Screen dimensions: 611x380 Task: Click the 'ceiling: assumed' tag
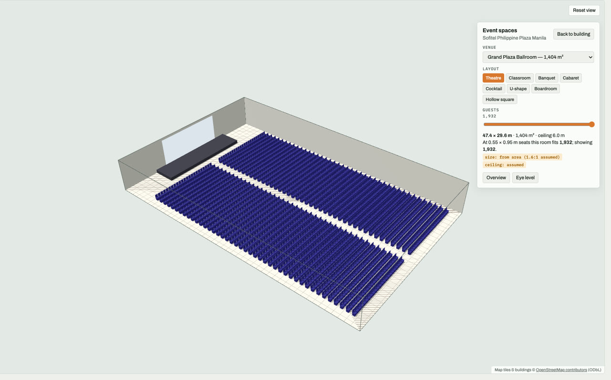coord(504,165)
